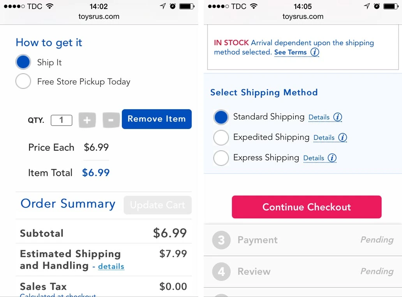Tap step 4 Review number badge
The image size is (402, 297).
pos(221,271)
